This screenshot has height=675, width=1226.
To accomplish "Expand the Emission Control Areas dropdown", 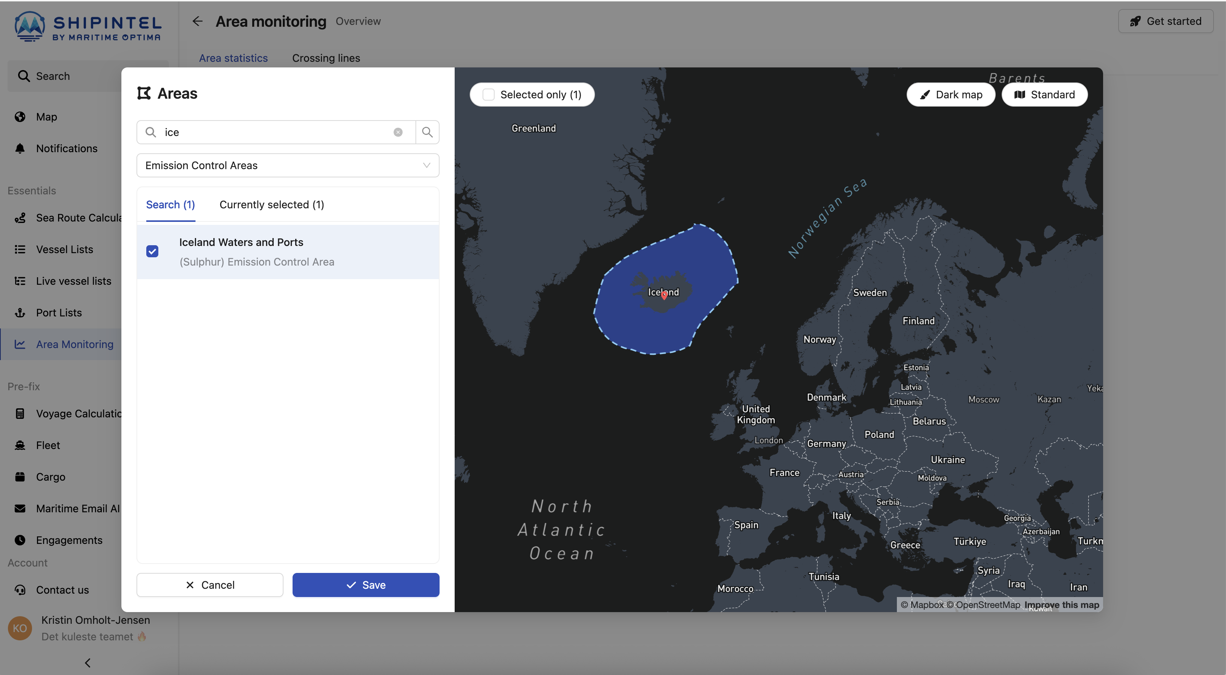I will [x=288, y=165].
